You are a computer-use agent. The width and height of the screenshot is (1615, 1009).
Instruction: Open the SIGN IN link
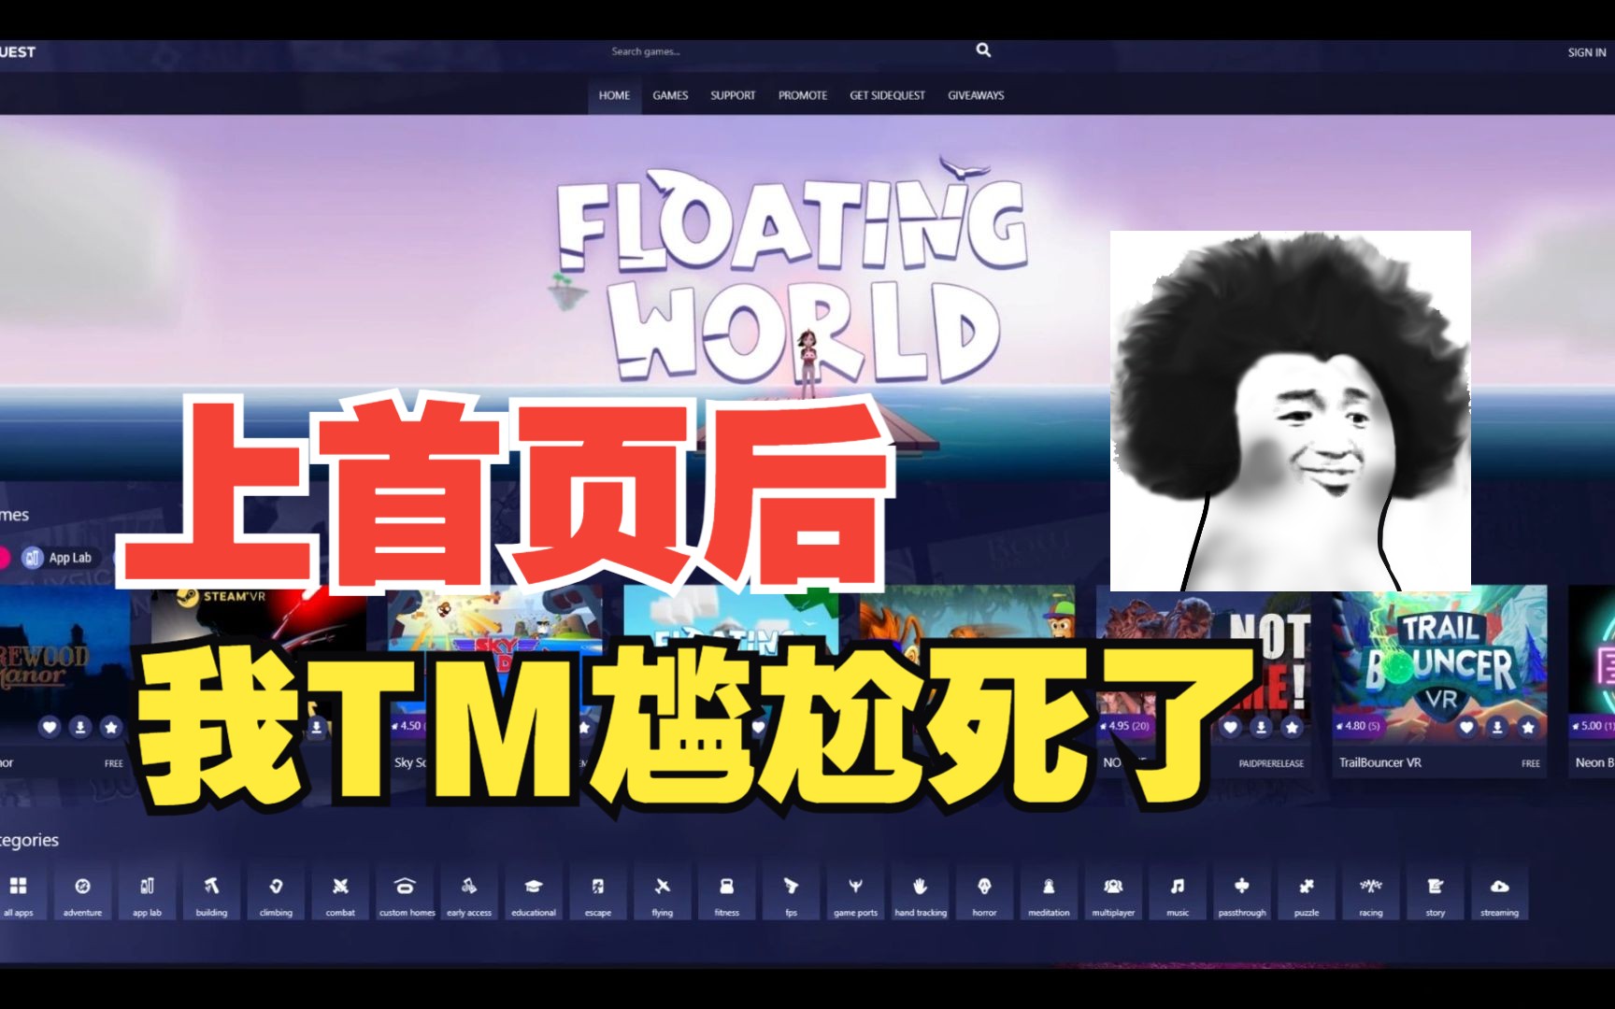(1586, 52)
